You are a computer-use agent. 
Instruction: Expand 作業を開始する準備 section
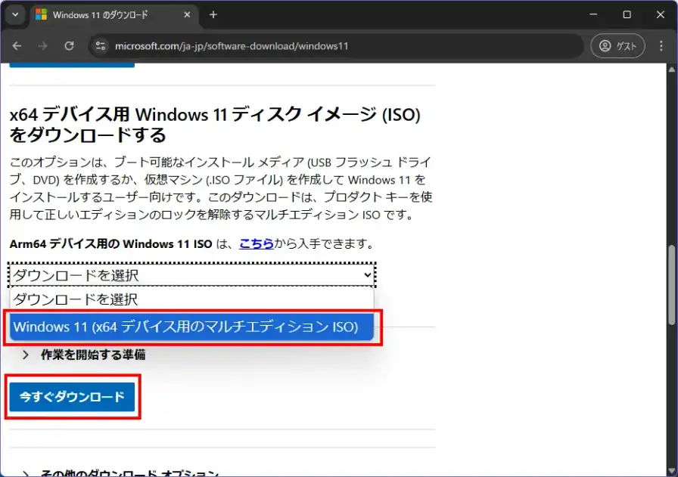[x=83, y=355]
